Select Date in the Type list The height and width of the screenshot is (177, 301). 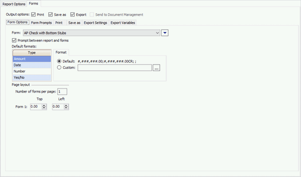point(32,65)
